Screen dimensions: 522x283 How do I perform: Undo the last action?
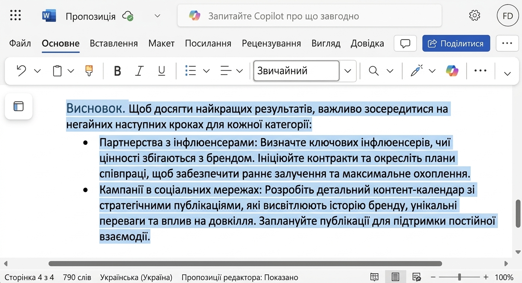[x=22, y=71]
